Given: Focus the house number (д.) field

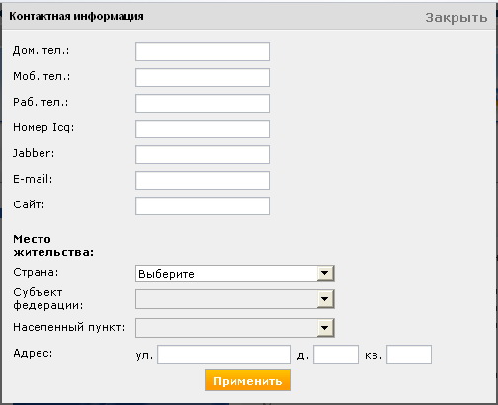Looking at the screenshot, I should pyautogui.click(x=336, y=354).
